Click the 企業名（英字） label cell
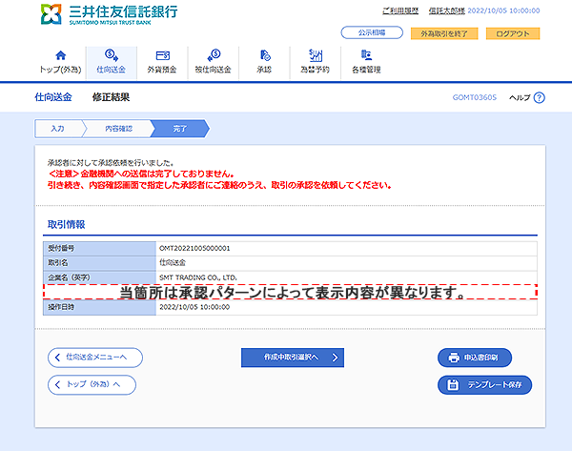 pos(99,277)
